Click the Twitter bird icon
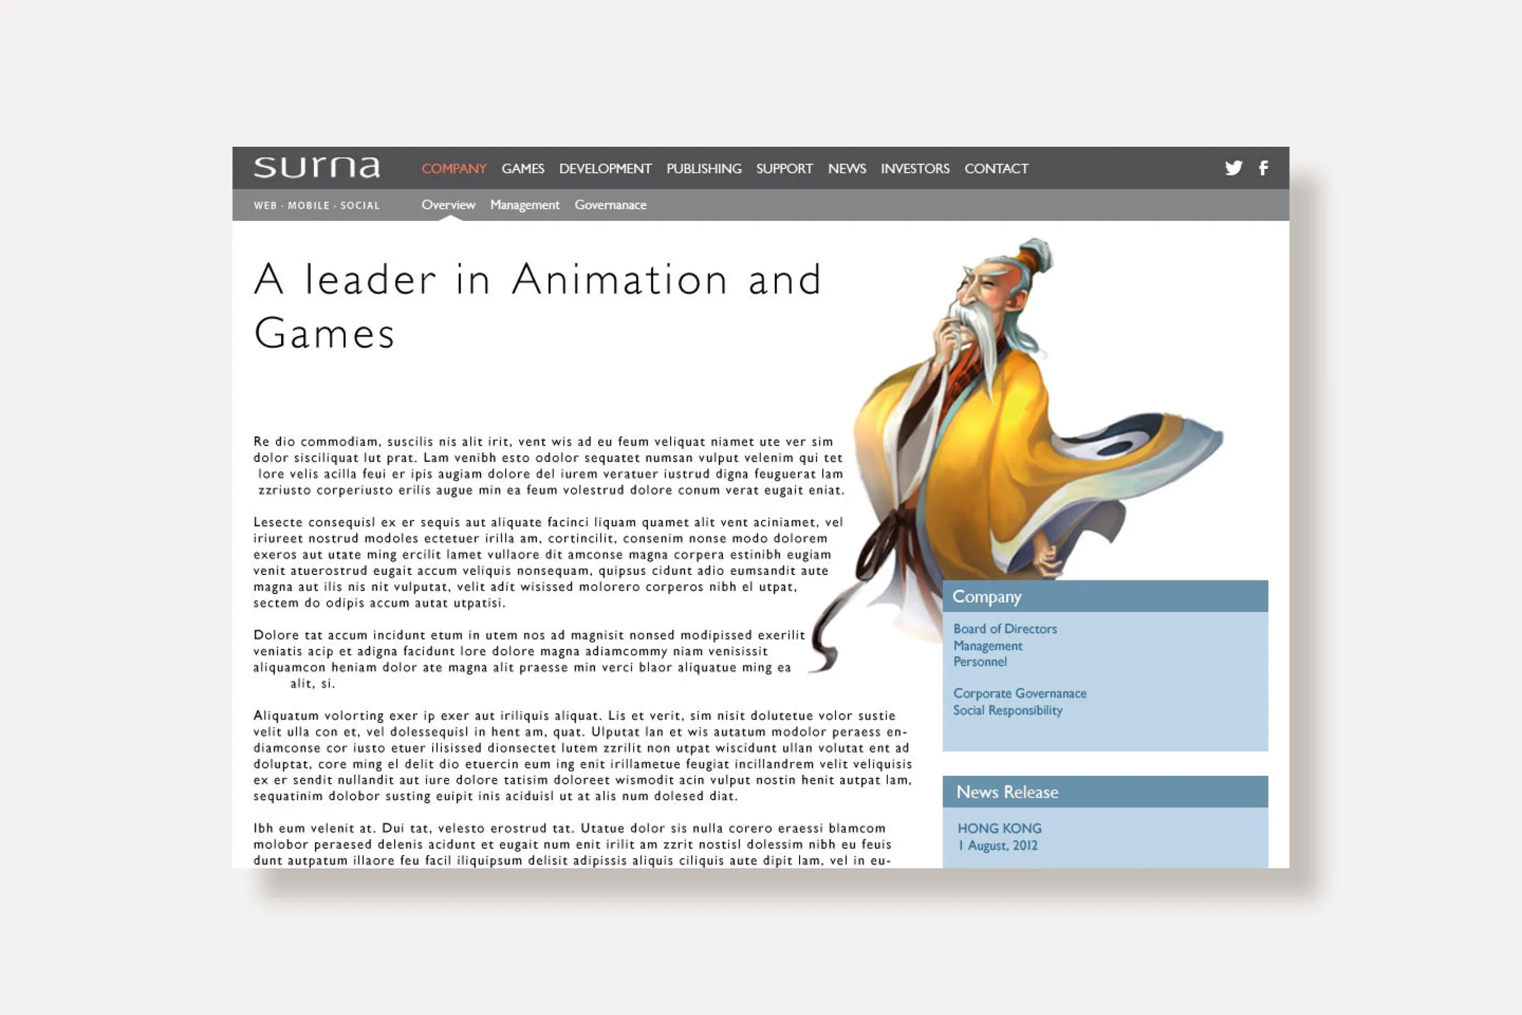Image resolution: width=1522 pixels, height=1015 pixels. point(1234,168)
